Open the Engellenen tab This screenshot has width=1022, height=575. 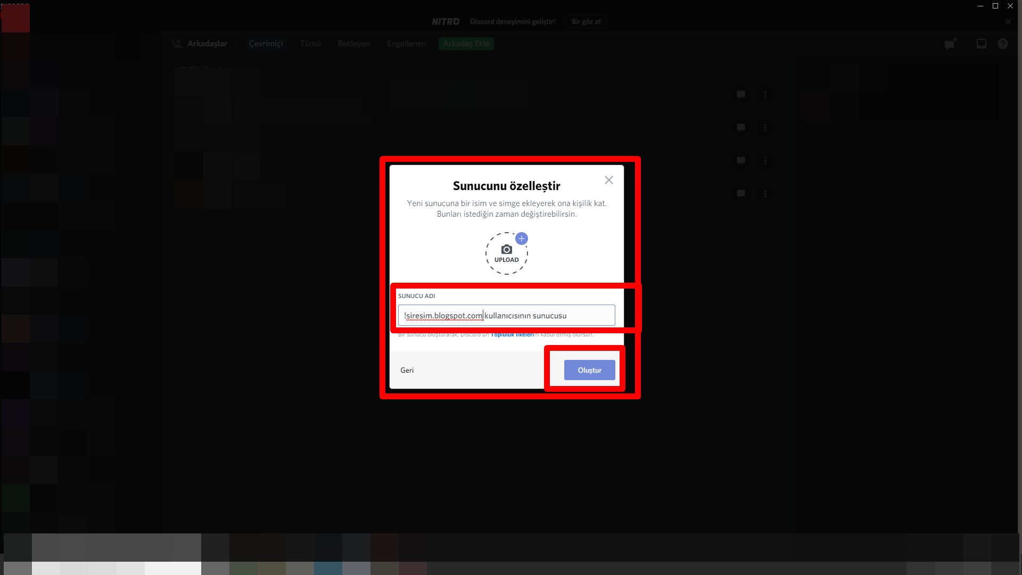coord(406,44)
